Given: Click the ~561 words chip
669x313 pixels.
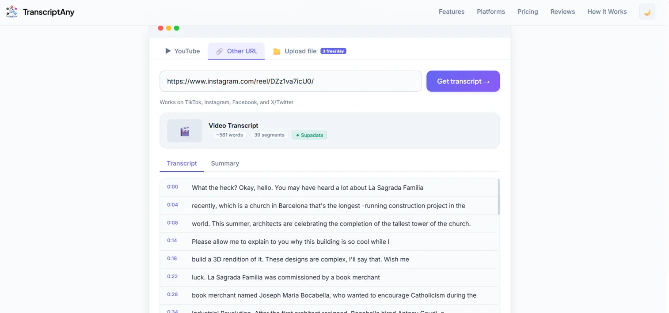Looking at the screenshot, I should coord(229,135).
